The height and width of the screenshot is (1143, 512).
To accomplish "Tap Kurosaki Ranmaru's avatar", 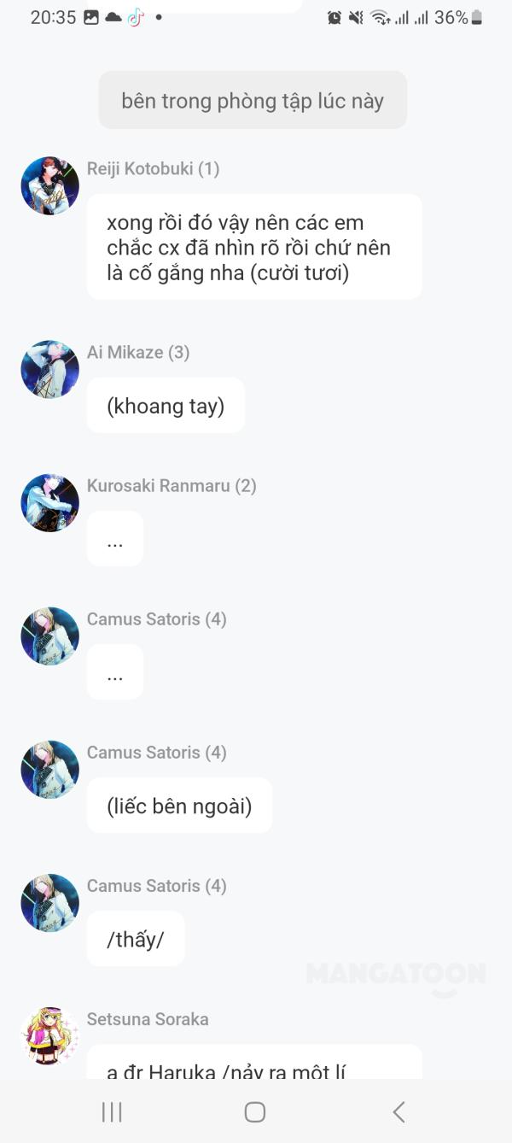I will coord(49,502).
